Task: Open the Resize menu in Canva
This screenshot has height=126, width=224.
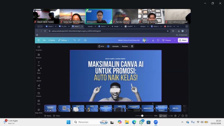Action: (52, 40)
